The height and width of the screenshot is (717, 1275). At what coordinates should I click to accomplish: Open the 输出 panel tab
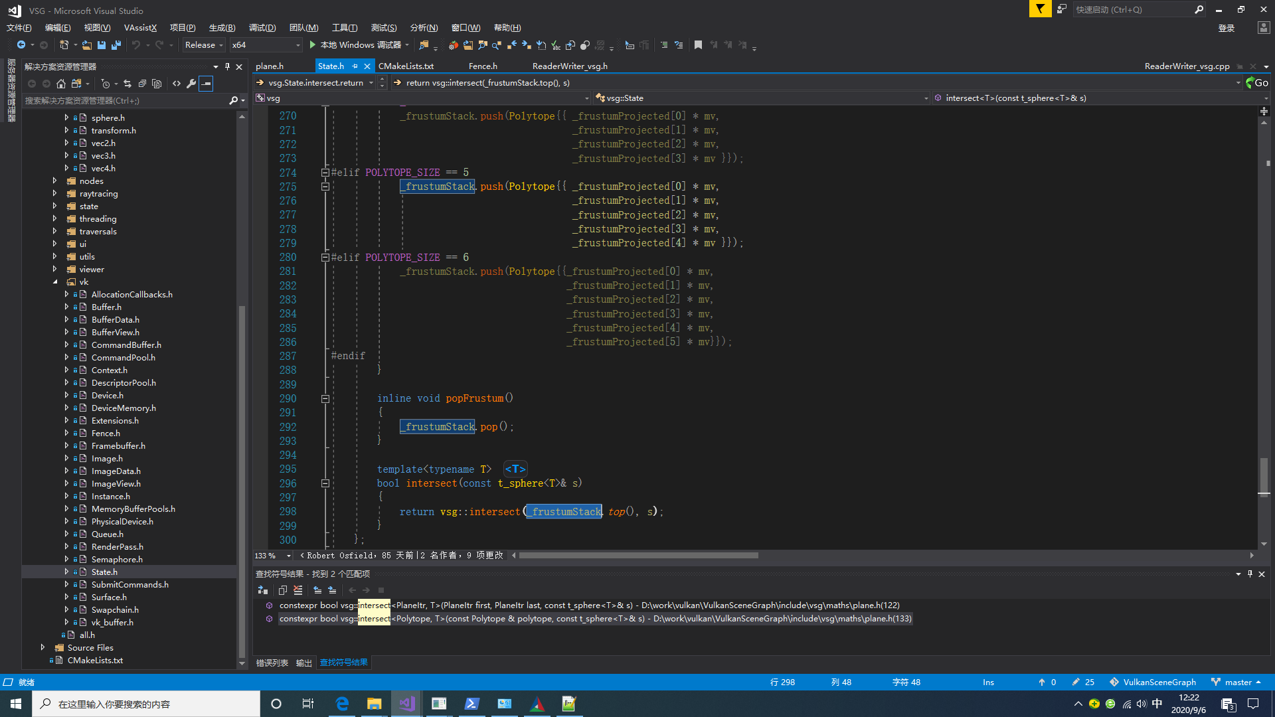tap(303, 663)
